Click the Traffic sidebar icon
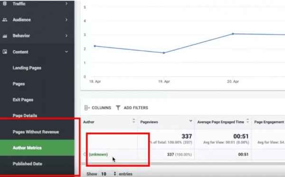The width and height of the screenshot is (285, 177). pyautogui.click(x=5, y=3)
